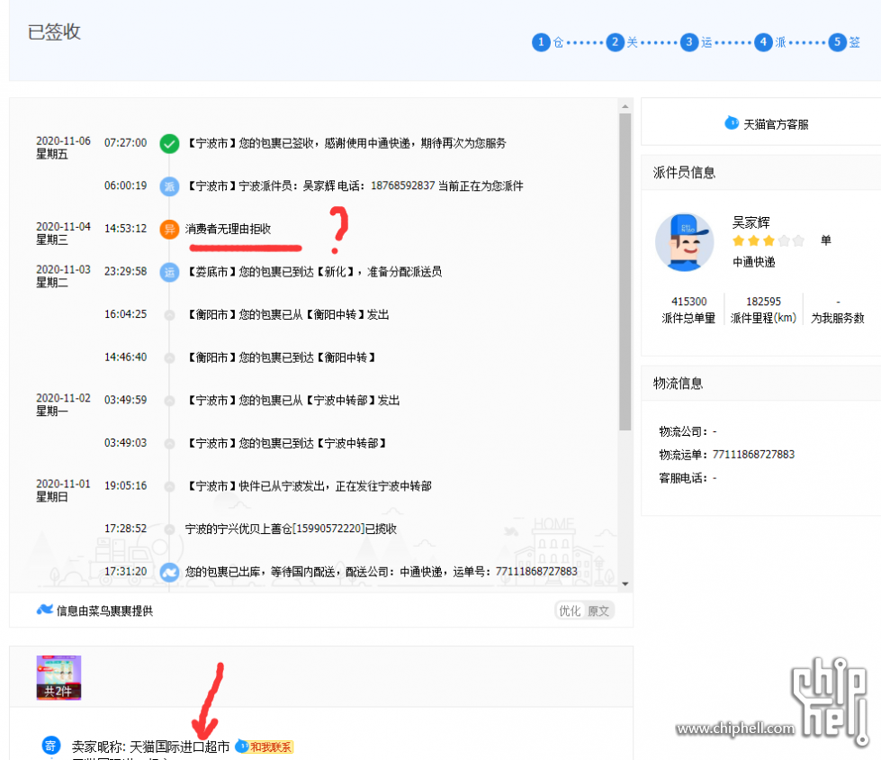Viewport: 881px width, 760px height.
Task: Click scrollbar up arrow in tracking list
Action: [x=625, y=106]
